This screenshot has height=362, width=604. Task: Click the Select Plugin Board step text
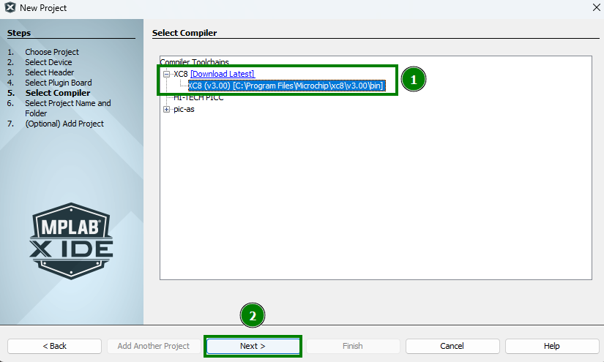coord(58,83)
